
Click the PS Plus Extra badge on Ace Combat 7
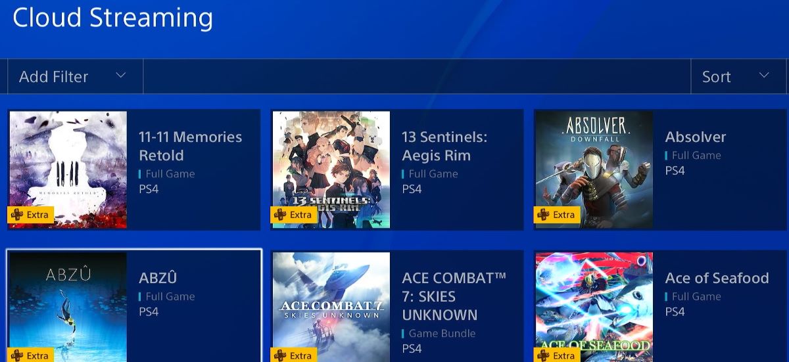pyautogui.click(x=294, y=355)
